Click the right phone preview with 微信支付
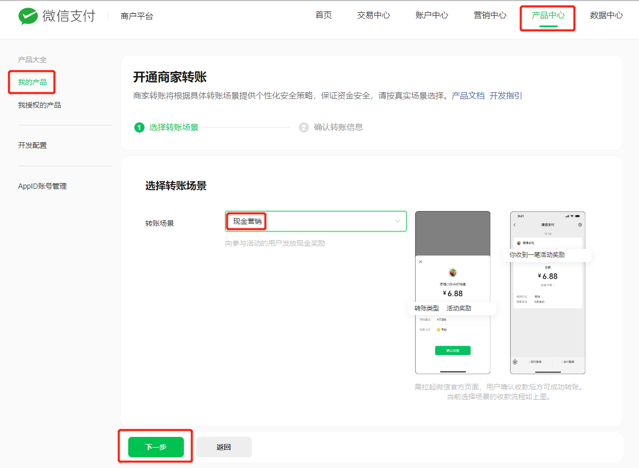The height and width of the screenshot is (468, 639). coord(548,293)
